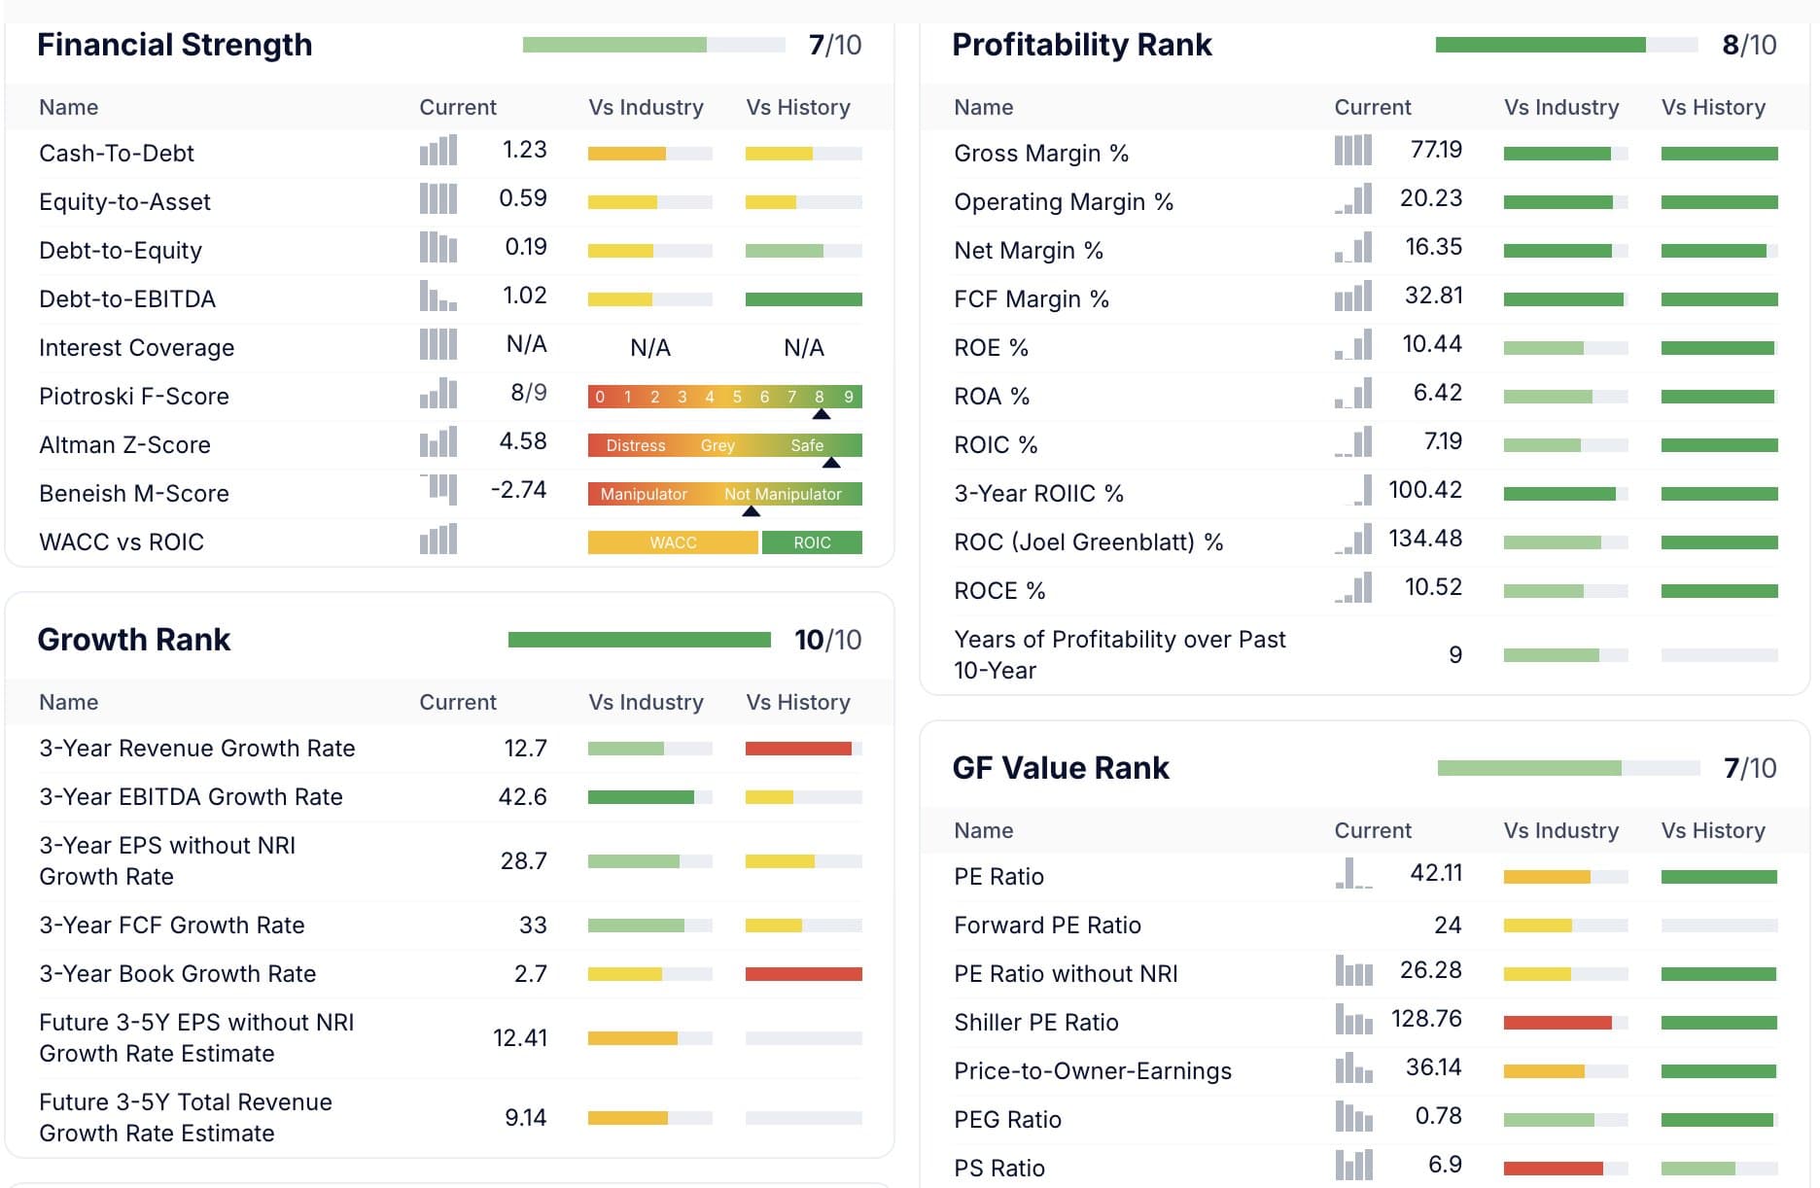Open the Altman Z-Score mini chart icon
1820x1188 pixels.
438,442
